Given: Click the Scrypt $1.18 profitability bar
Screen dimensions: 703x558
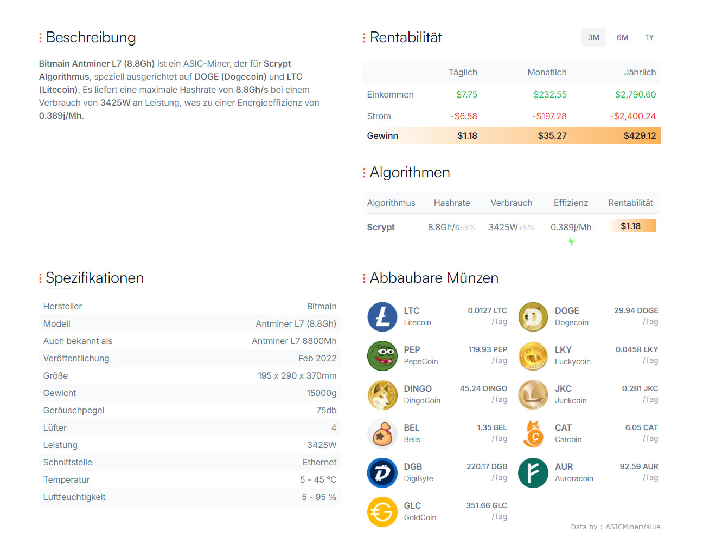Looking at the screenshot, I should point(631,226).
